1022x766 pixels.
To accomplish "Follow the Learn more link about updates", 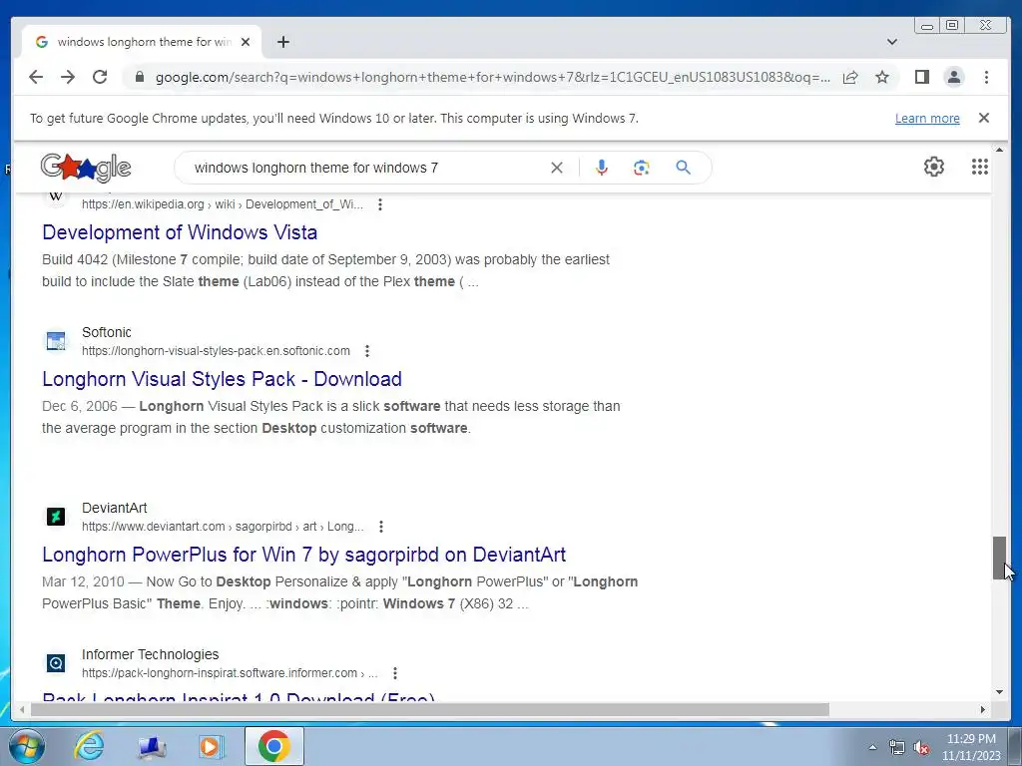I will click(927, 118).
